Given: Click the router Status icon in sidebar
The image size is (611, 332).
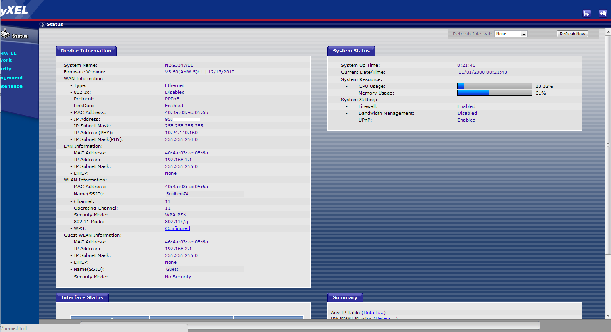Looking at the screenshot, I should [6, 35].
